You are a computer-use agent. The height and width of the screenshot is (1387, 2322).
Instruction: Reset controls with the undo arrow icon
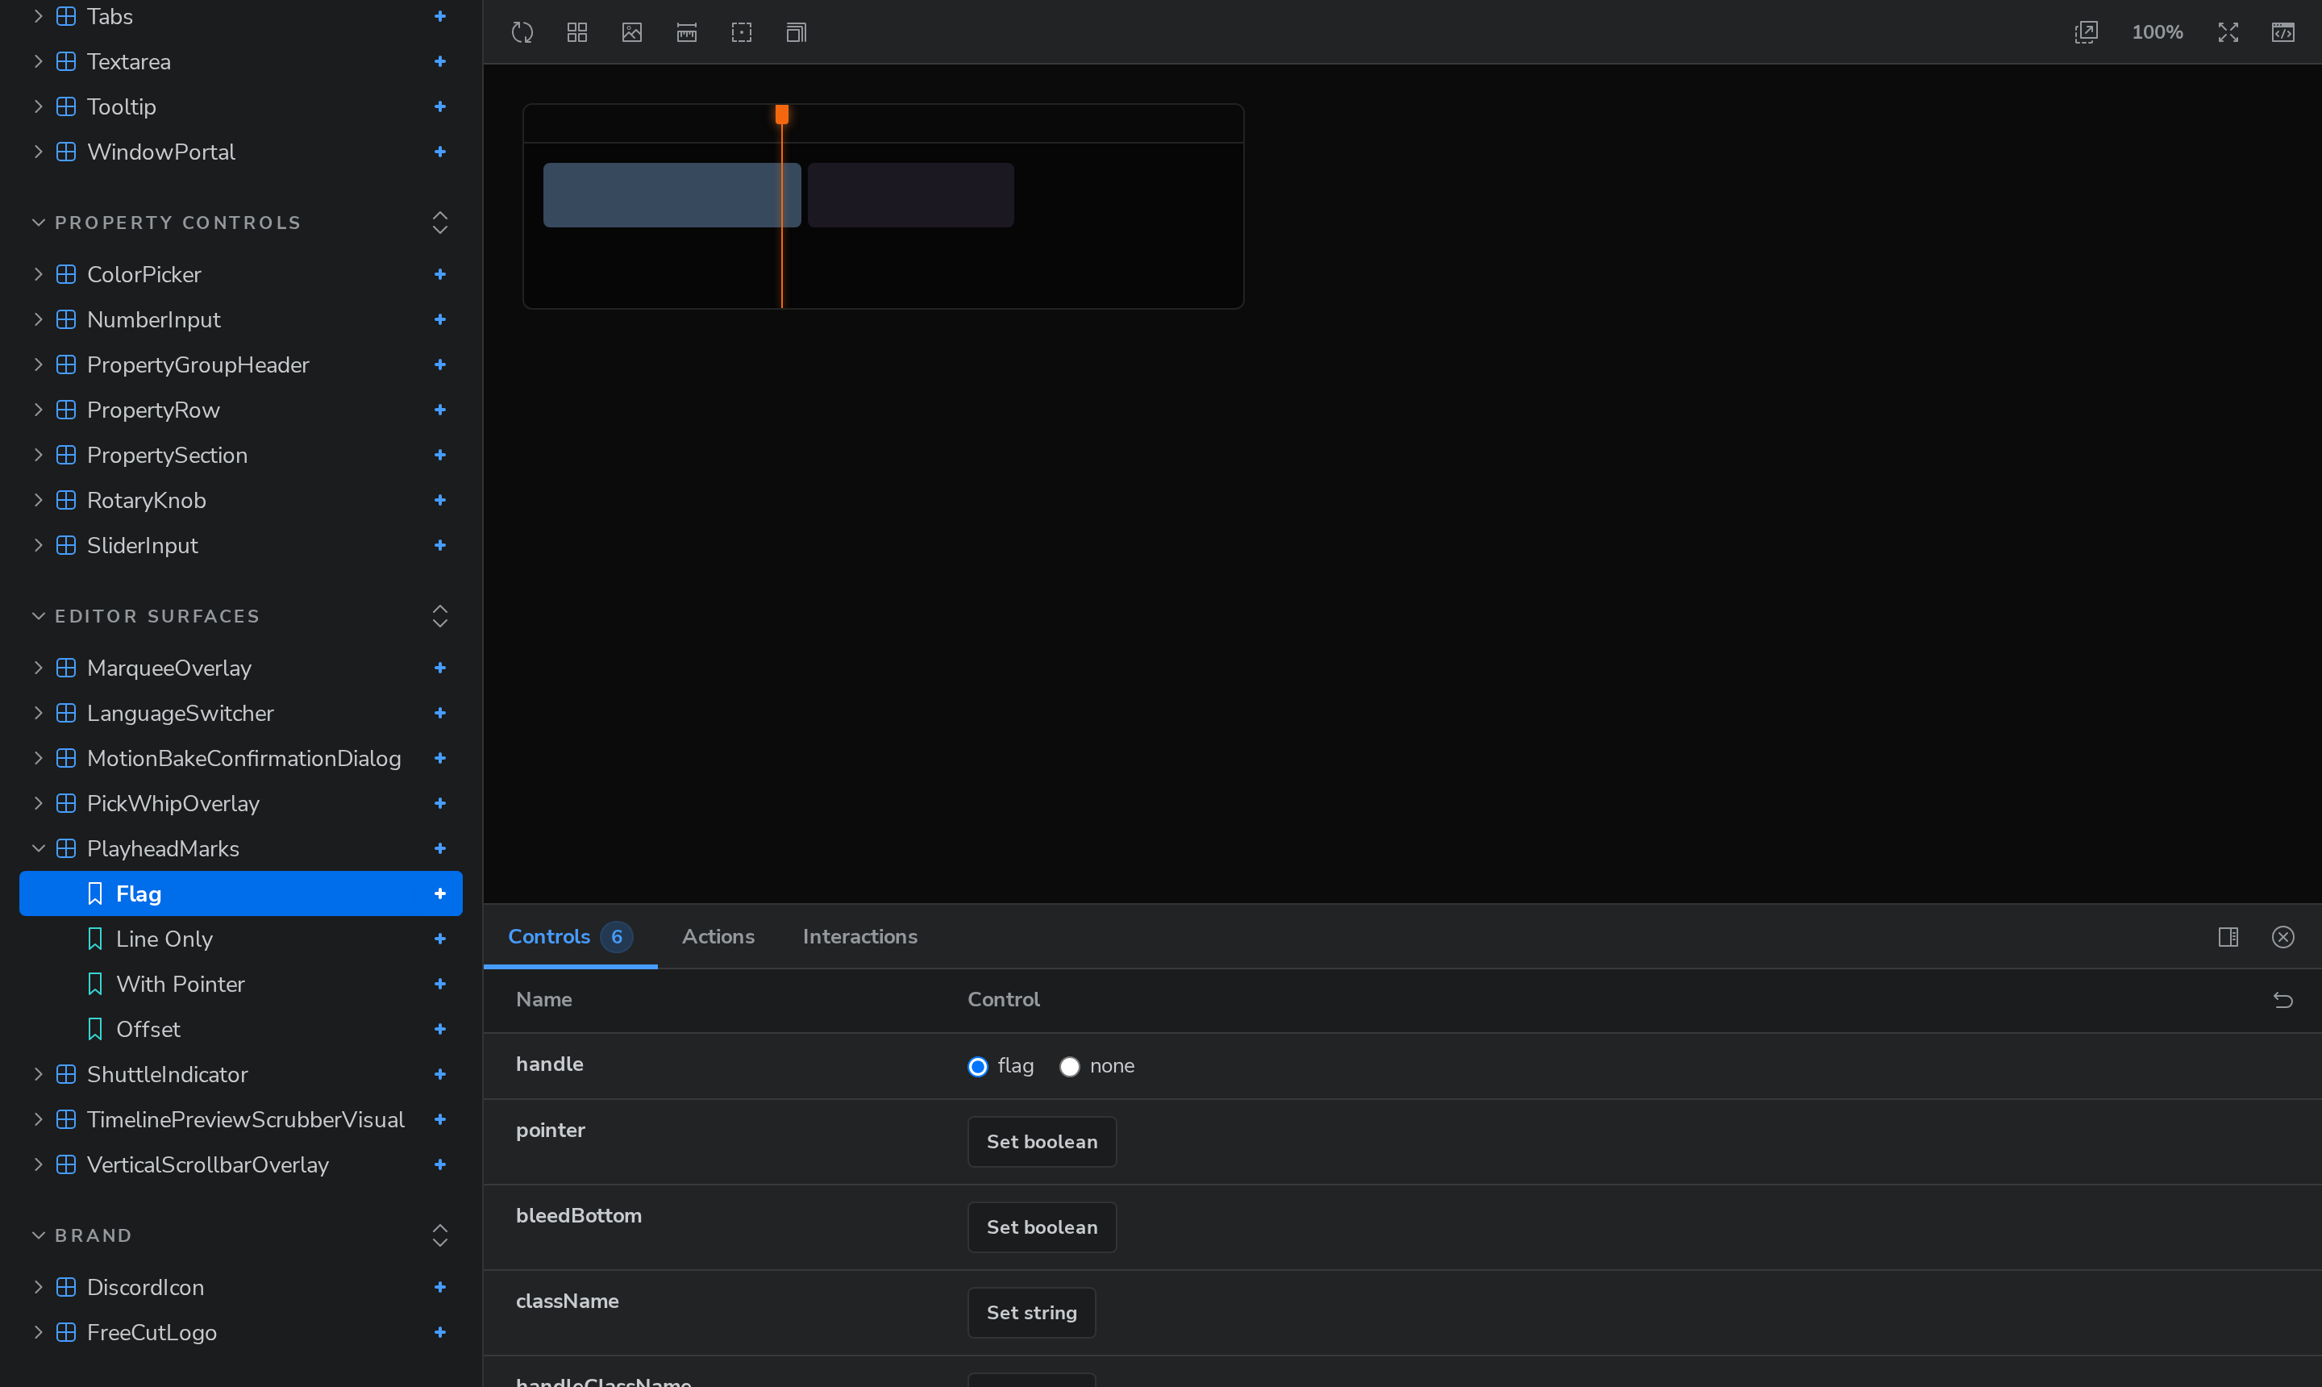[x=2282, y=1000]
